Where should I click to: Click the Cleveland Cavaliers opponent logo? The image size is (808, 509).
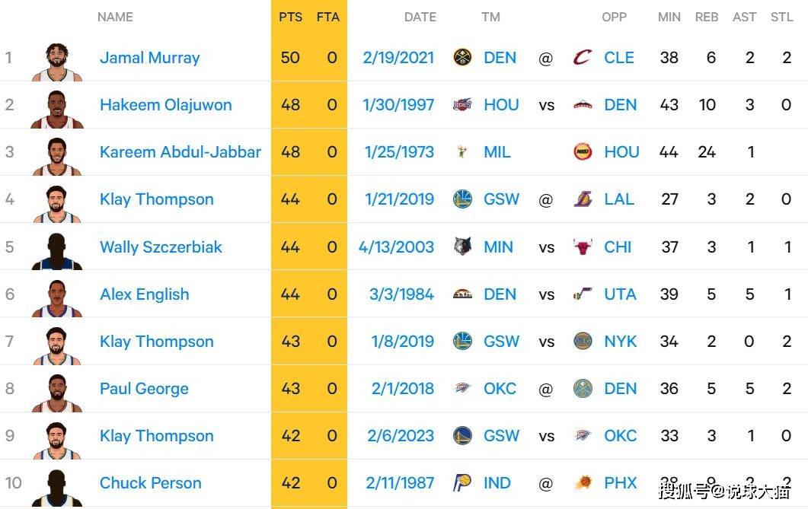583,57
